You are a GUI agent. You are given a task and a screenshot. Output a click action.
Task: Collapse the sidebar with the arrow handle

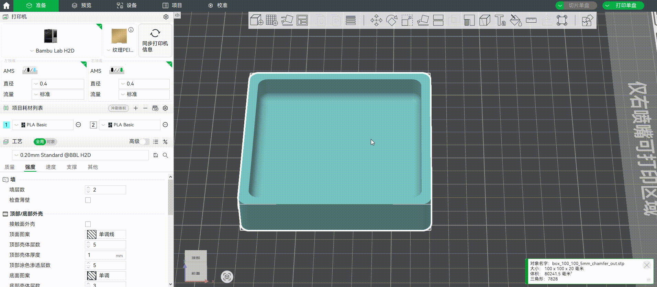[x=177, y=15]
